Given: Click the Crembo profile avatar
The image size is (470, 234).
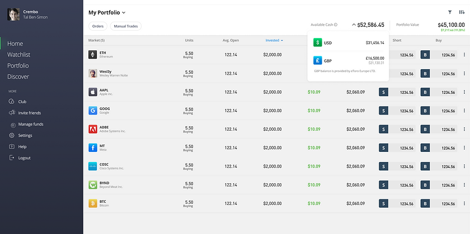Looking at the screenshot, I should click(x=14, y=15).
